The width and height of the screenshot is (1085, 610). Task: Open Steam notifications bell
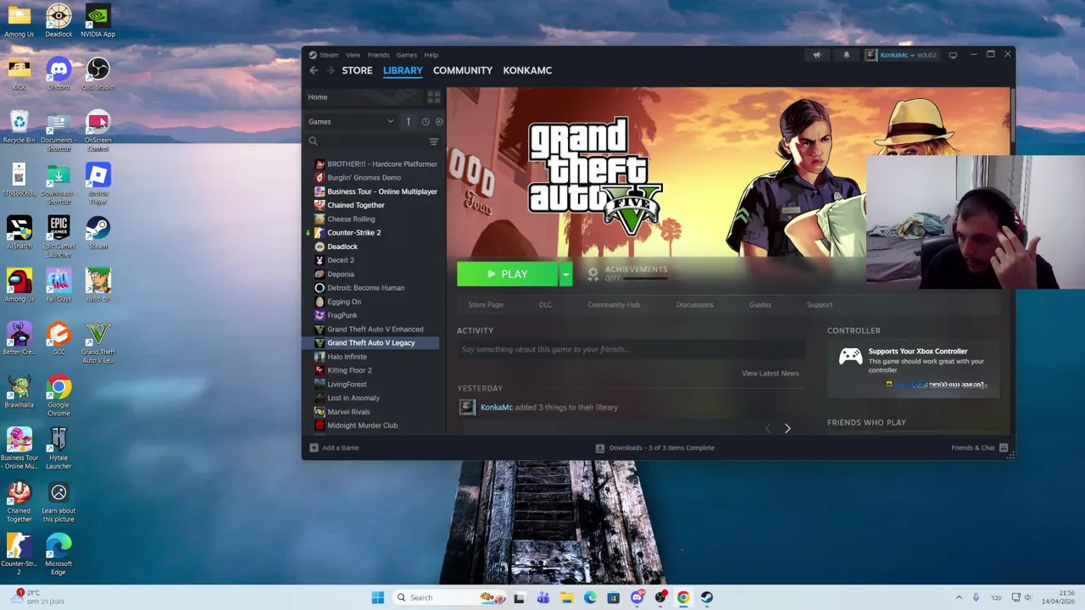[846, 55]
